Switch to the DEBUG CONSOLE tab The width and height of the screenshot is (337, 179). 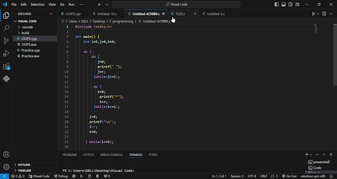click(112, 155)
